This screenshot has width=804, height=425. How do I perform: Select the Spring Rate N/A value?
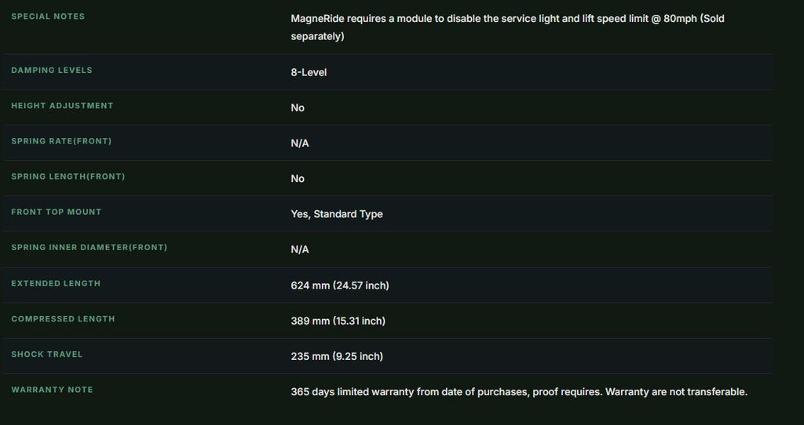tap(300, 143)
